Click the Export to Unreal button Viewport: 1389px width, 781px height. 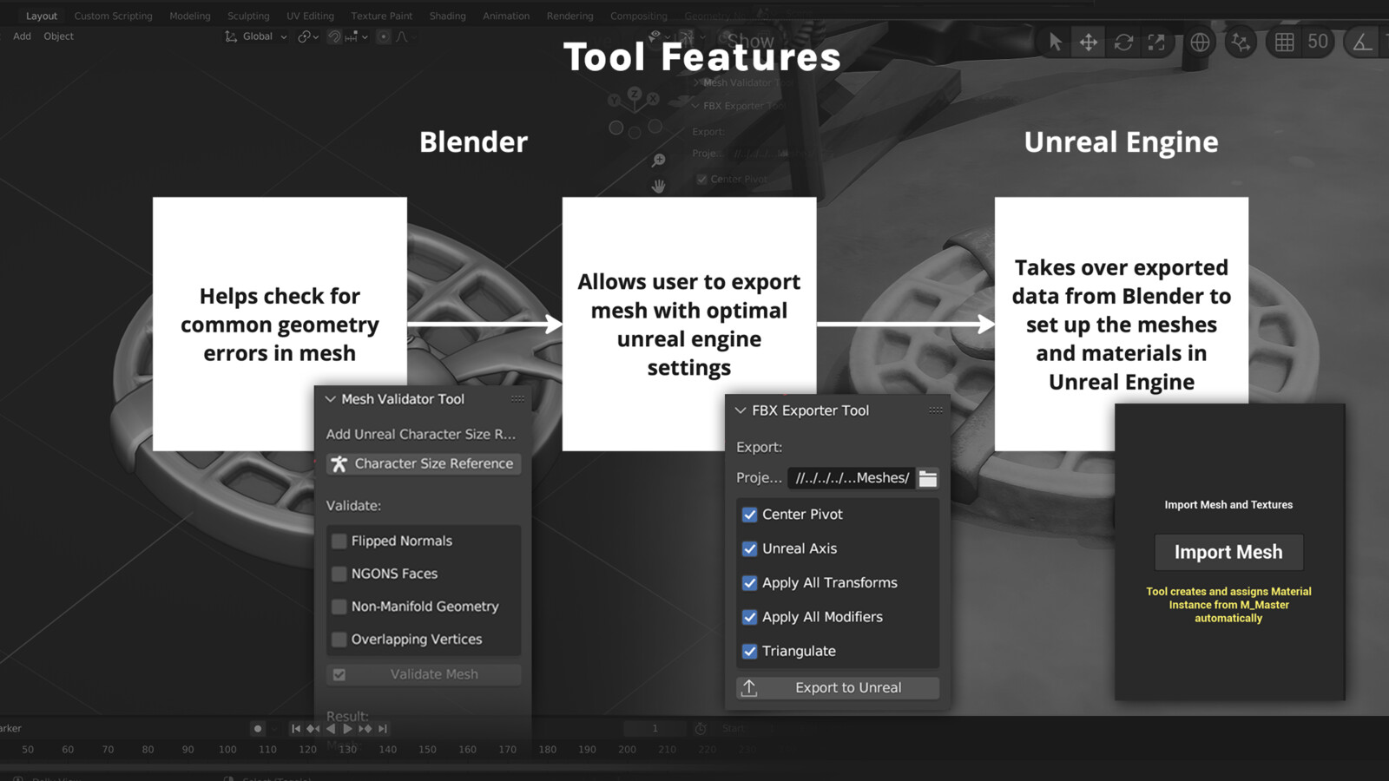click(x=838, y=688)
